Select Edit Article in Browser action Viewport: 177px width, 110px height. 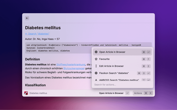point(111,66)
